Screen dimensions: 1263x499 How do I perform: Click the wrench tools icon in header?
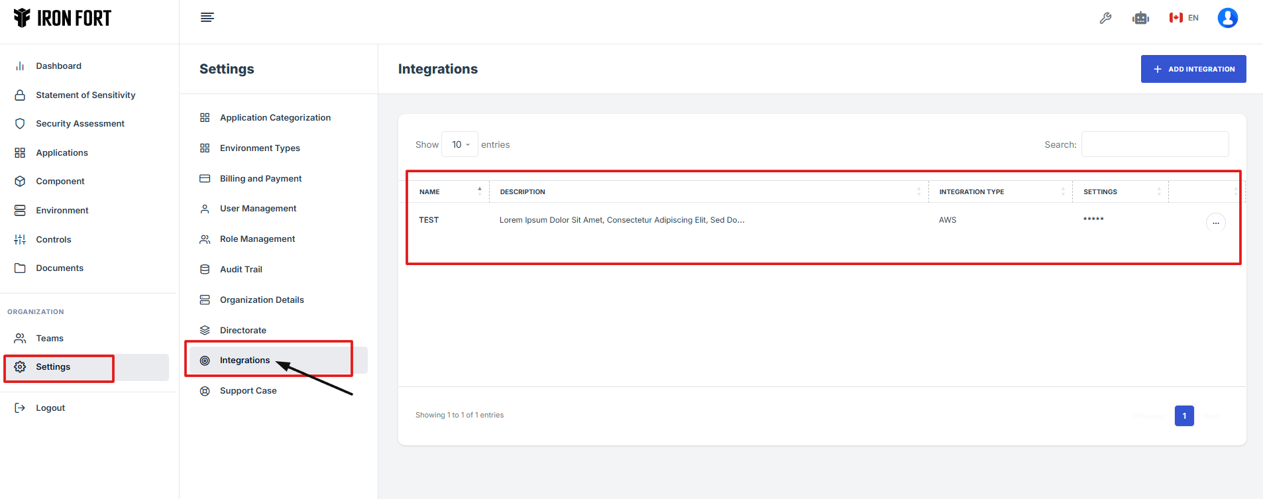[1105, 18]
